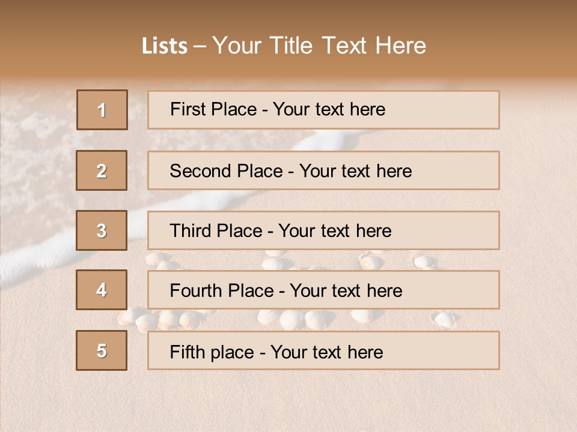Click the text Second Place - Your text here
Image resolution: width=577 pixels, height=432 pixels.
pyautogui.click(x=291, y=171)
